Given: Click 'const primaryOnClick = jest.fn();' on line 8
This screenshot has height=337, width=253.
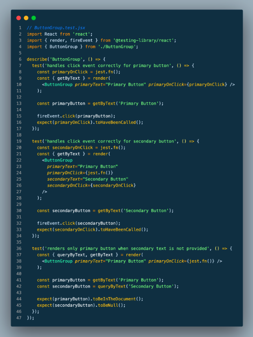Looking at the screenshot, I should 79,72.
